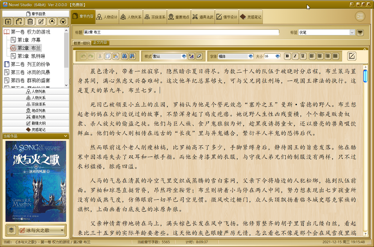Viewport: 374px width, 247px height.
Task: Open the round menu icon at top right
Action: pyautogui.click(x=360, y=16)
